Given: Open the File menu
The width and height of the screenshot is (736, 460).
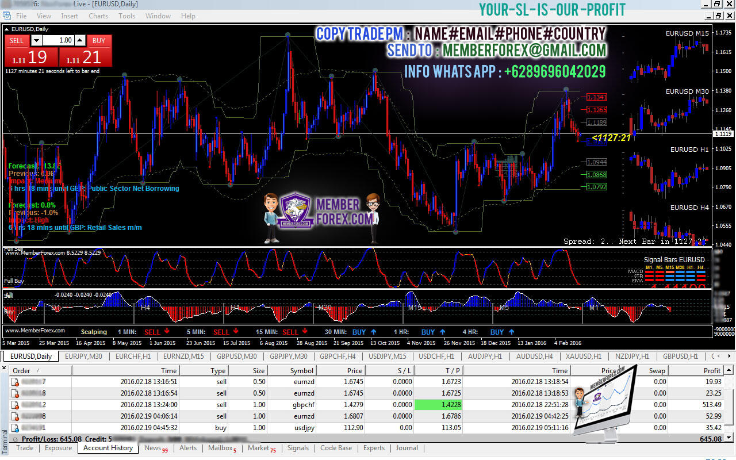Looking at the screenshot, I should tap(21, 16).
